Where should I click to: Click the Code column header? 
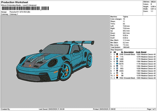point(138,52)
